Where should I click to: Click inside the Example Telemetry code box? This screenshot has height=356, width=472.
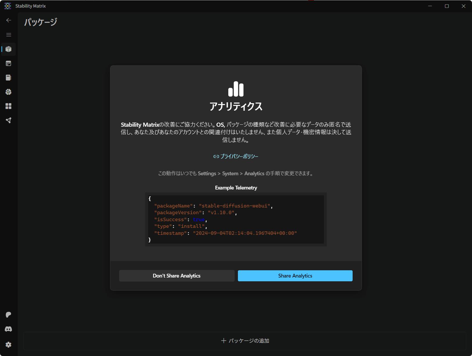point(236,219)
